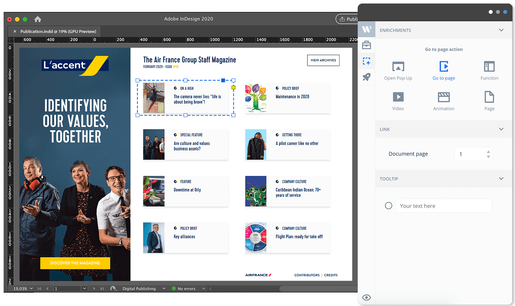Collapse the Tooltip section chevron
This screenshot has width=515, height=306.
(501, 179)
